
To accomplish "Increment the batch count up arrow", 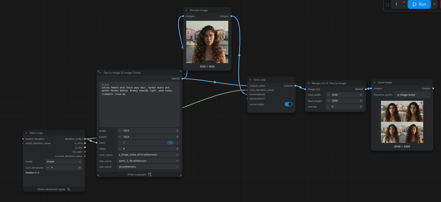I will click(x=404, y=2).
